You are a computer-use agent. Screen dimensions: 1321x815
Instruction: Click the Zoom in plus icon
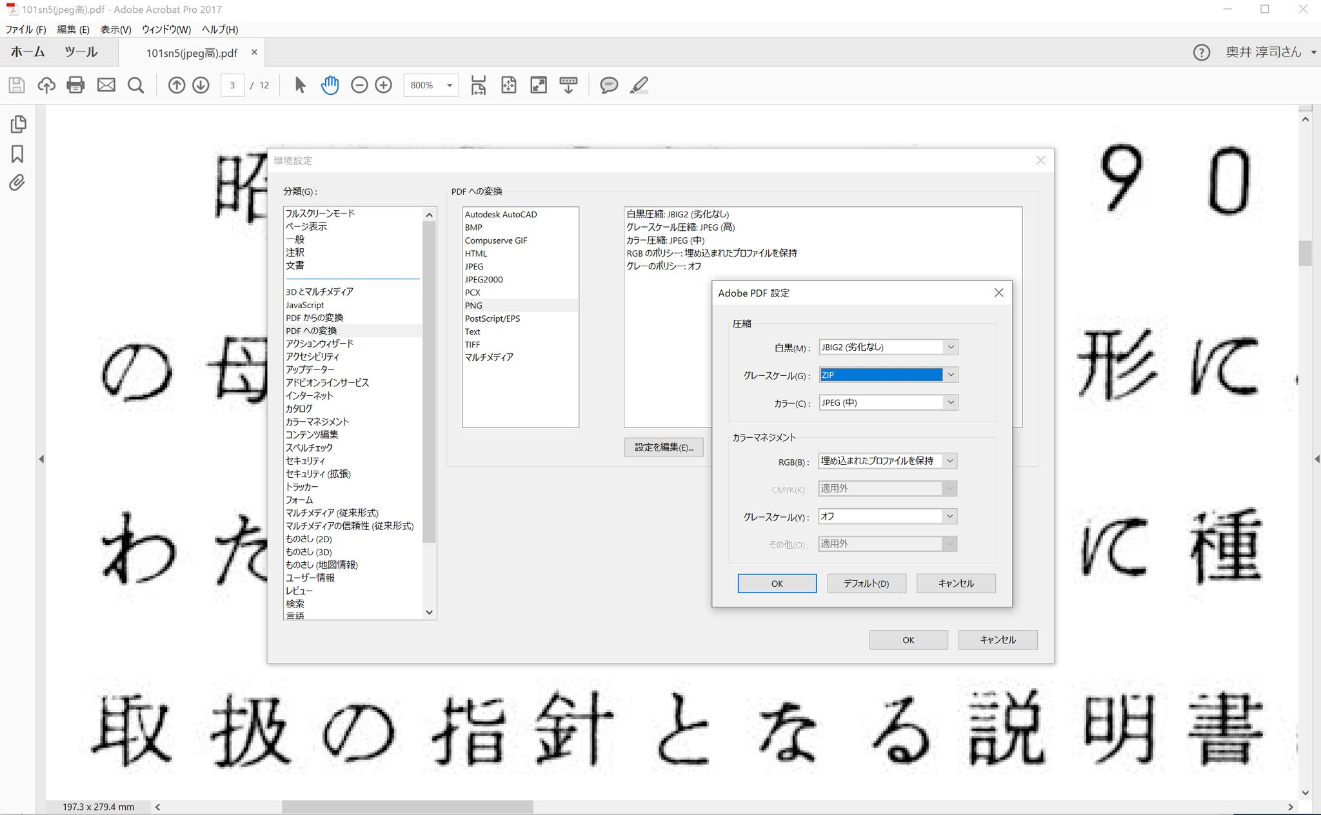[384, 85]
